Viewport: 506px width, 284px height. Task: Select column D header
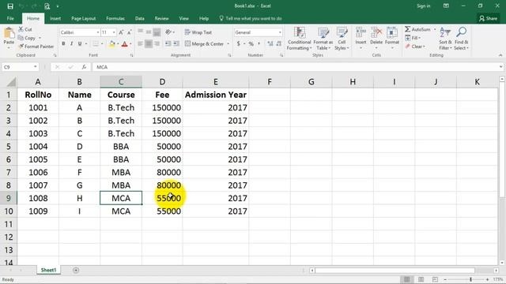tap(162, 82)
